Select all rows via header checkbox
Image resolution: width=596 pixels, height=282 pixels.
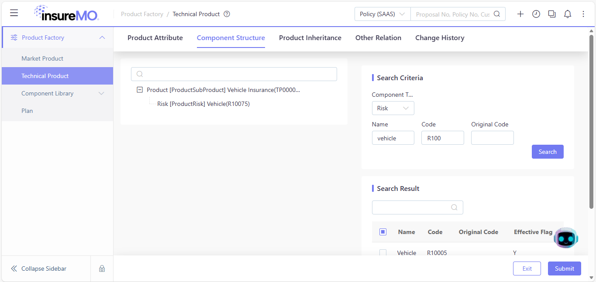click(383, 232)
